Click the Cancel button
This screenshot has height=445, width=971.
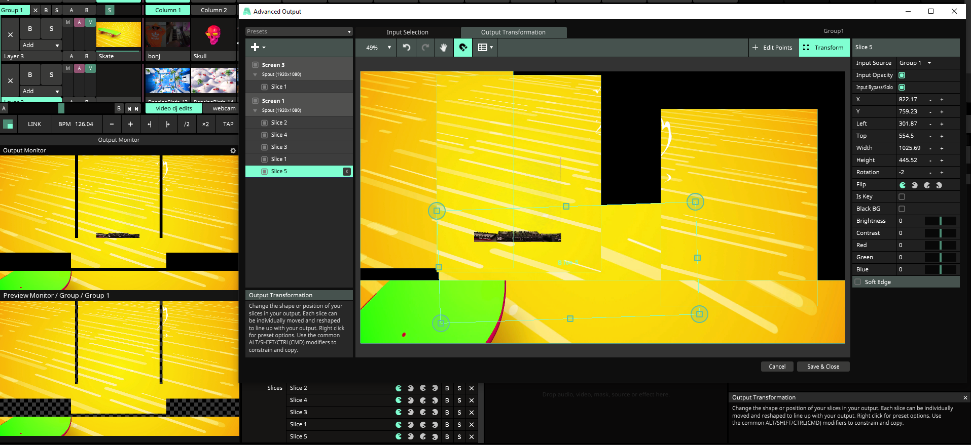pyautogui.click(x=777, y=367)
